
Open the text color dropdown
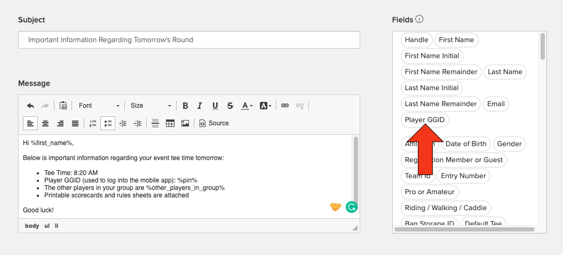click(x=247, y=106)
